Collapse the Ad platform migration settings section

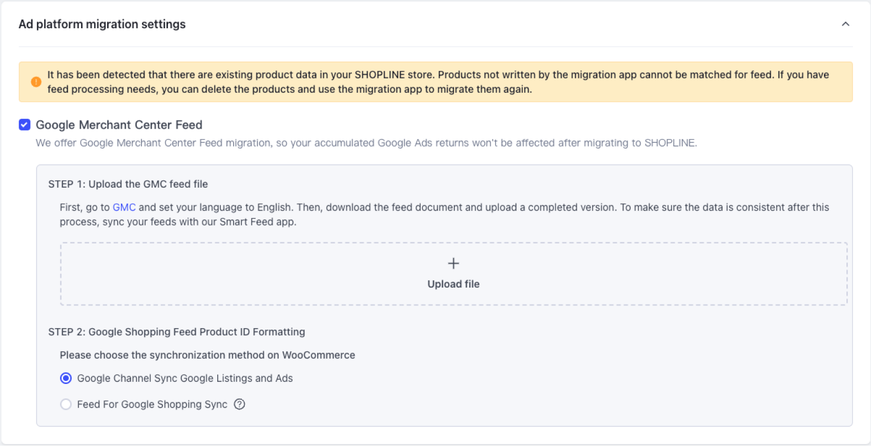pos(845,24)
